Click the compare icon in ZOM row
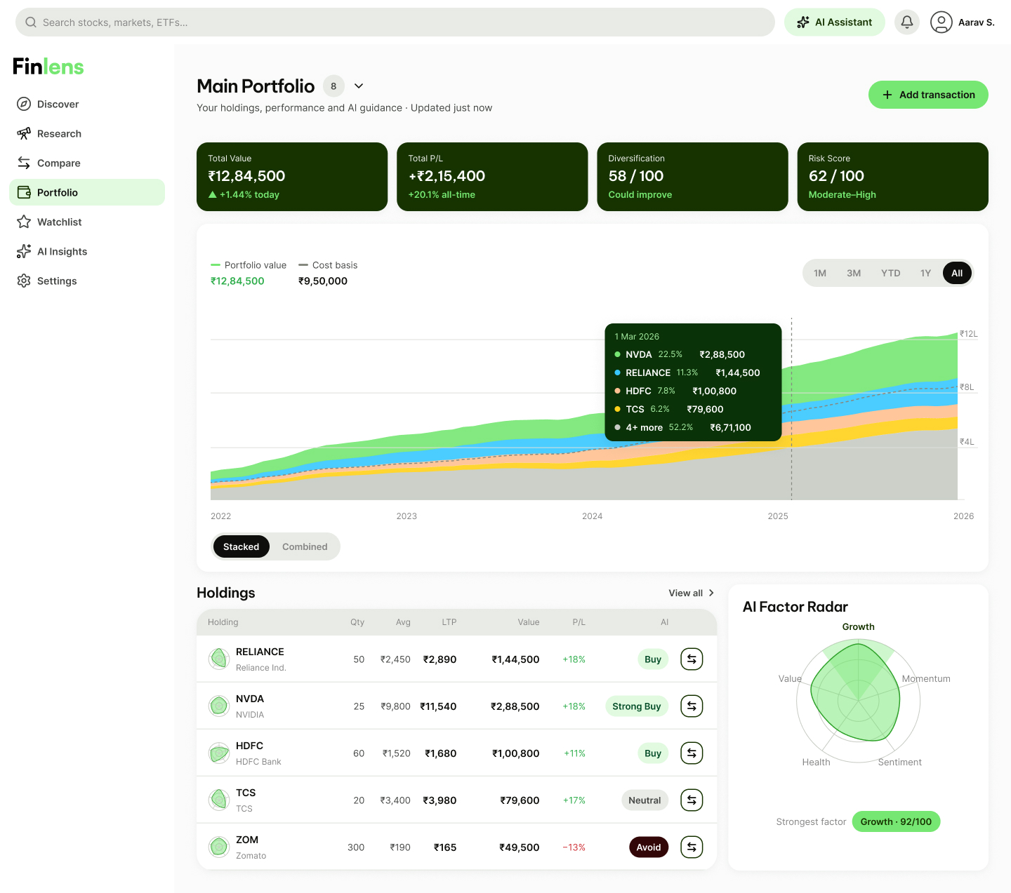The image size is (1011, 893). 692,847
